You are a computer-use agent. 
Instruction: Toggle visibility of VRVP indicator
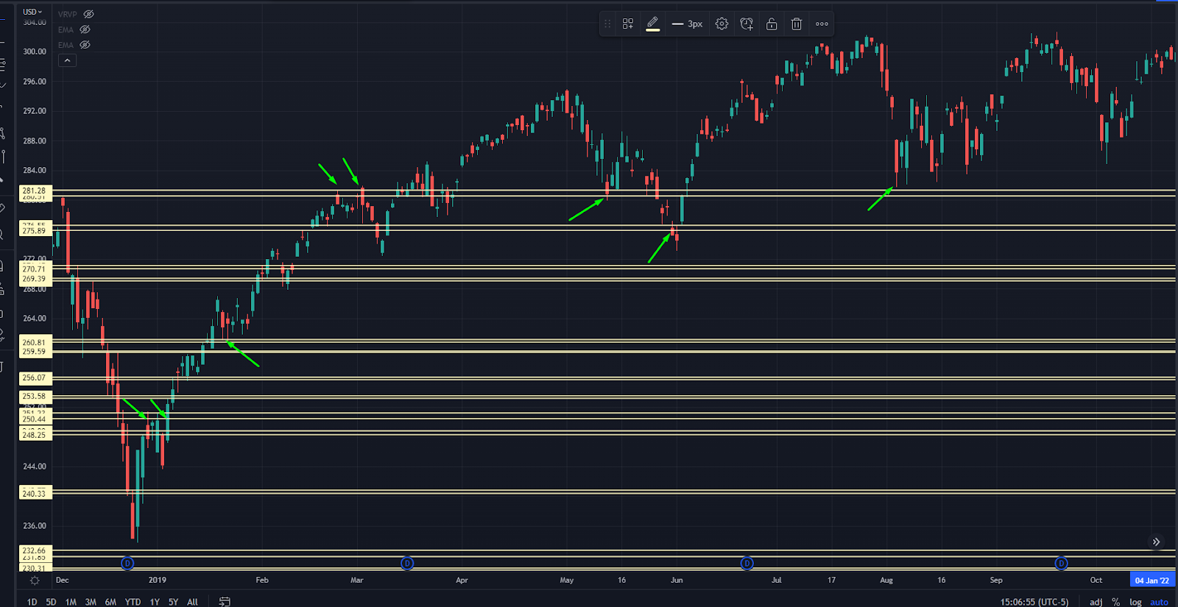point(88,14)
